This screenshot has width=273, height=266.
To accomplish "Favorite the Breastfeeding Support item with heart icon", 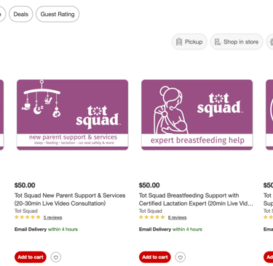I will (181, 257).
